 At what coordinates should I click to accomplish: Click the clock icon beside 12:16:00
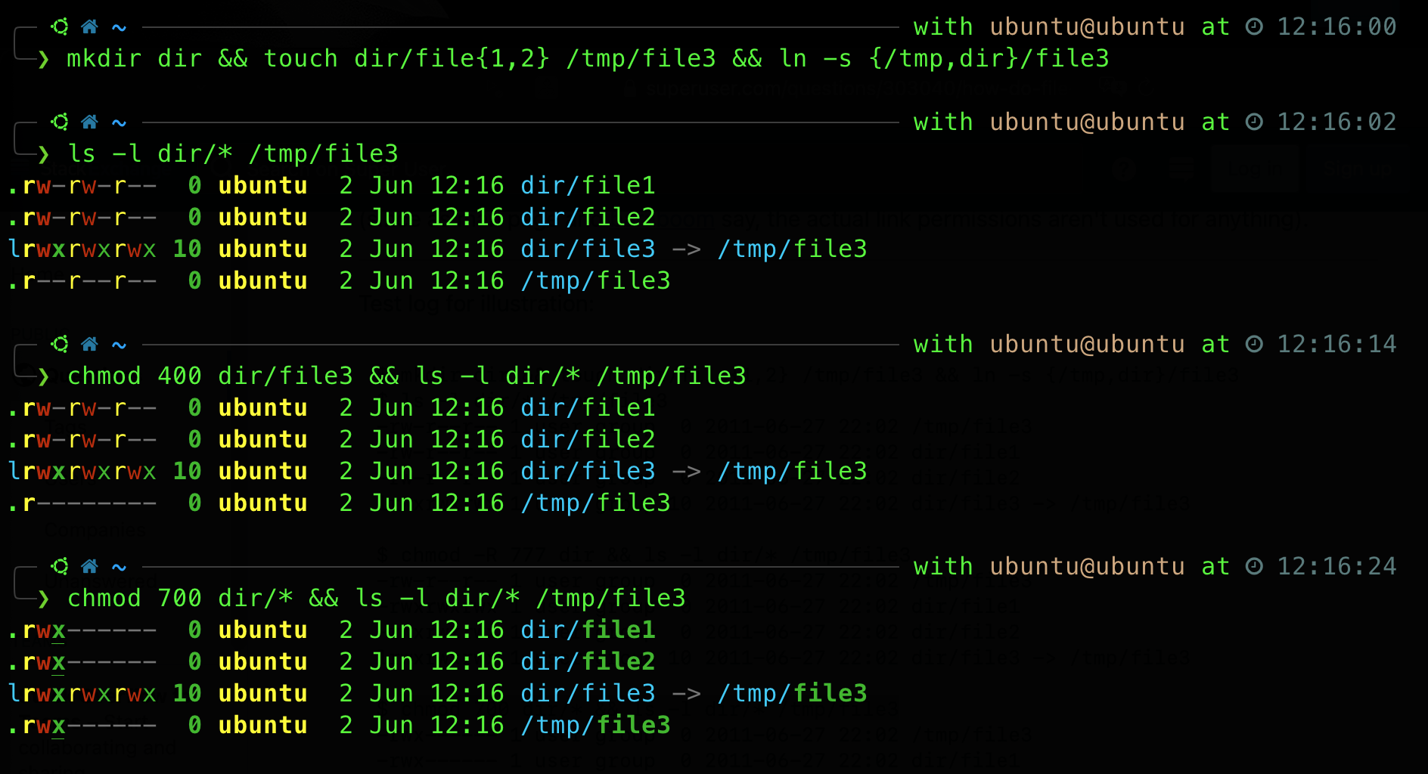[x=1254, y=27]
